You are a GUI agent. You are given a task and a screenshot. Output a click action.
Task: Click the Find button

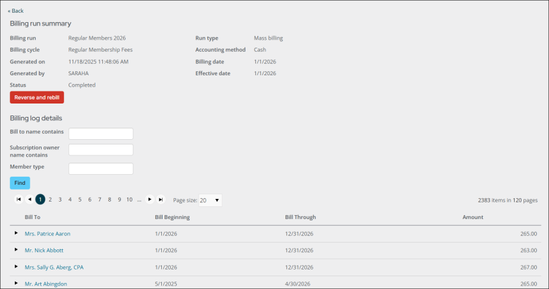tap(20, 183)
